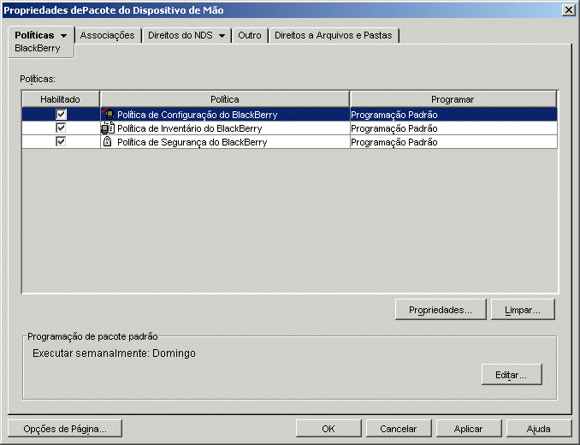Select the Política de Inventário do BlackBerry row
The height and width of the screenshot is (445, 580).
coord(290,128)
